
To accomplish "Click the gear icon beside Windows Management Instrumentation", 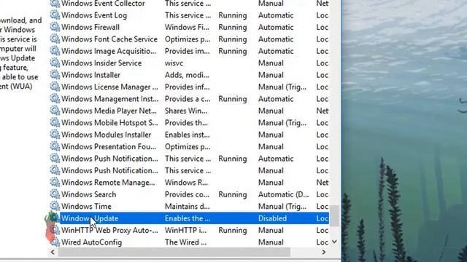I will pyautogui.click(x=55, y=98).
